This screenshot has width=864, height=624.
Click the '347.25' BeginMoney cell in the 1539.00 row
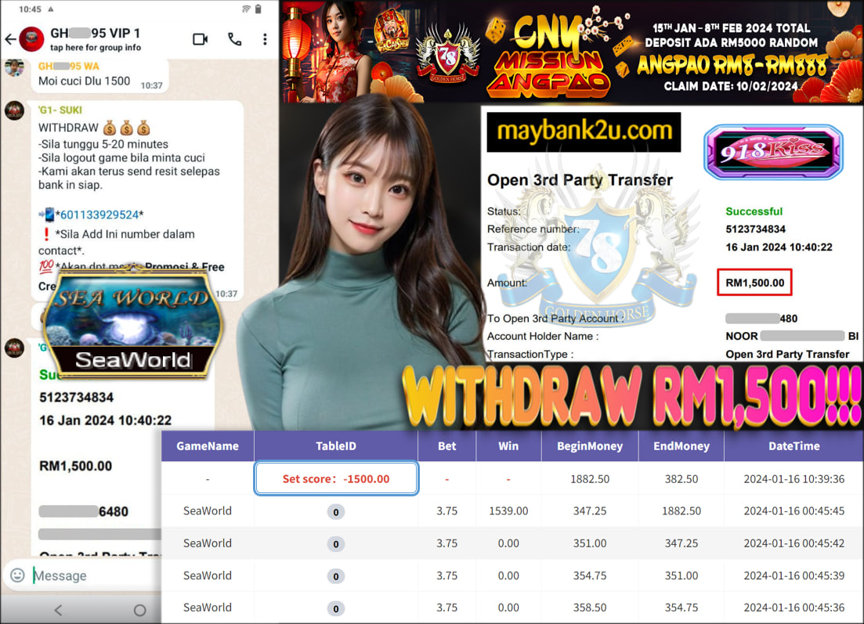(590, 511)
